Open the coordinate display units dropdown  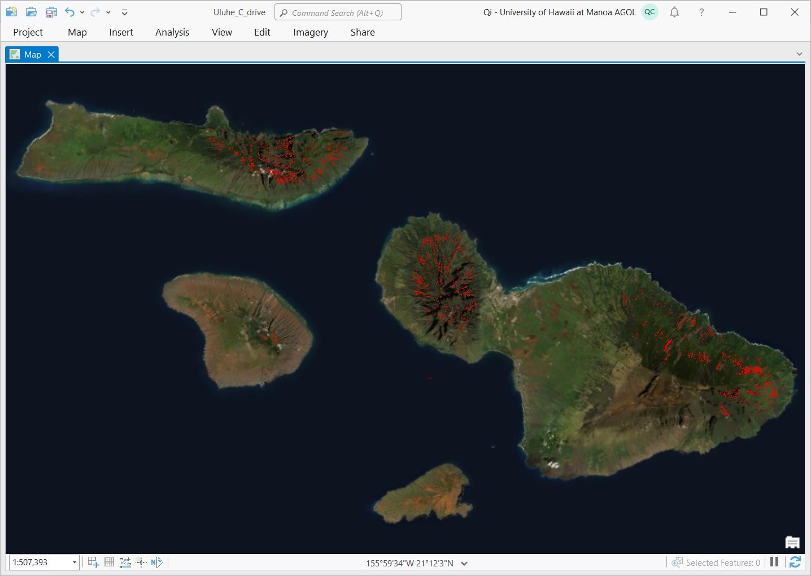464,563
